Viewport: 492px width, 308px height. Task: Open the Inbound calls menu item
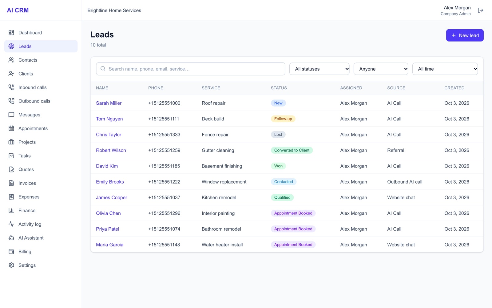click(41, 87)
